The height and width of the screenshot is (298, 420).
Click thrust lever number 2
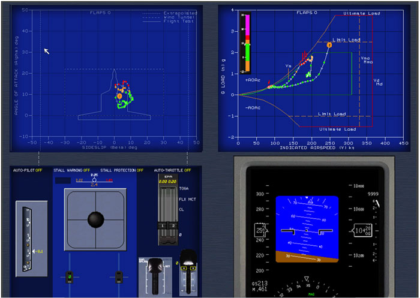[x=173, y=225]
